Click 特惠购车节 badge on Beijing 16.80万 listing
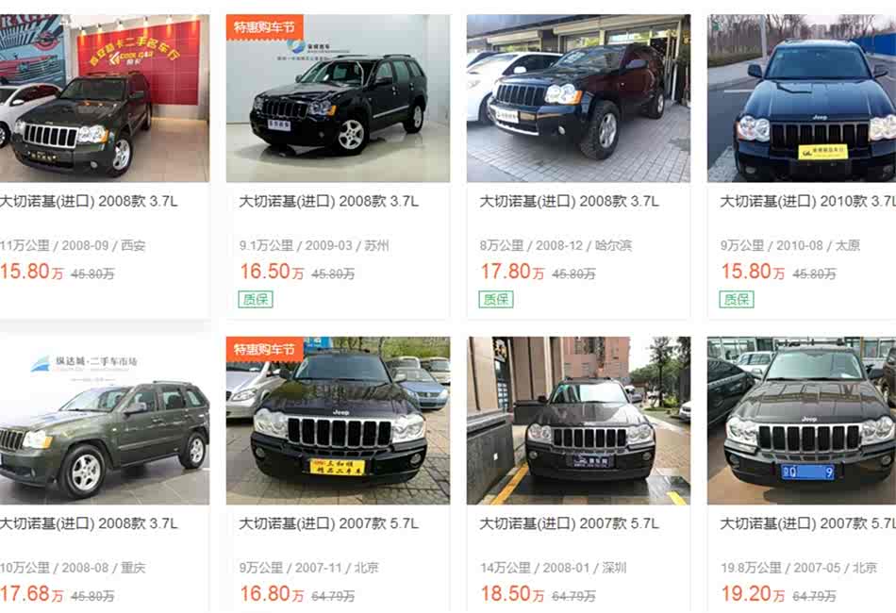 pyautogui.click(x=265, y=349)
